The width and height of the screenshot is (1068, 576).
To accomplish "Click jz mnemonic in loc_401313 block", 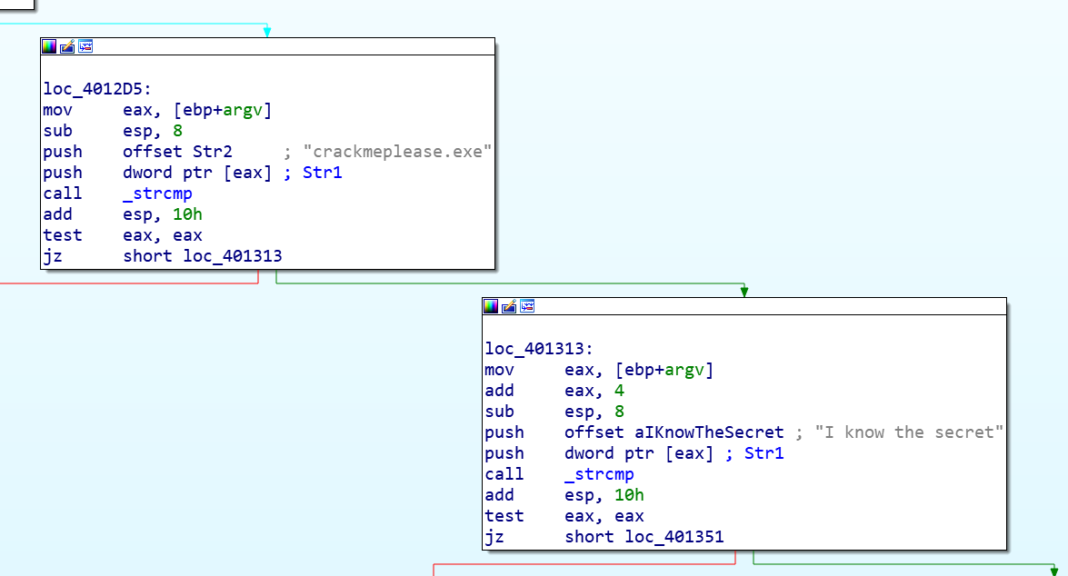I will (494, 537).
